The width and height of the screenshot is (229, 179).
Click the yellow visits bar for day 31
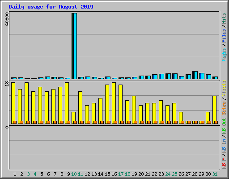click(214, 110)
